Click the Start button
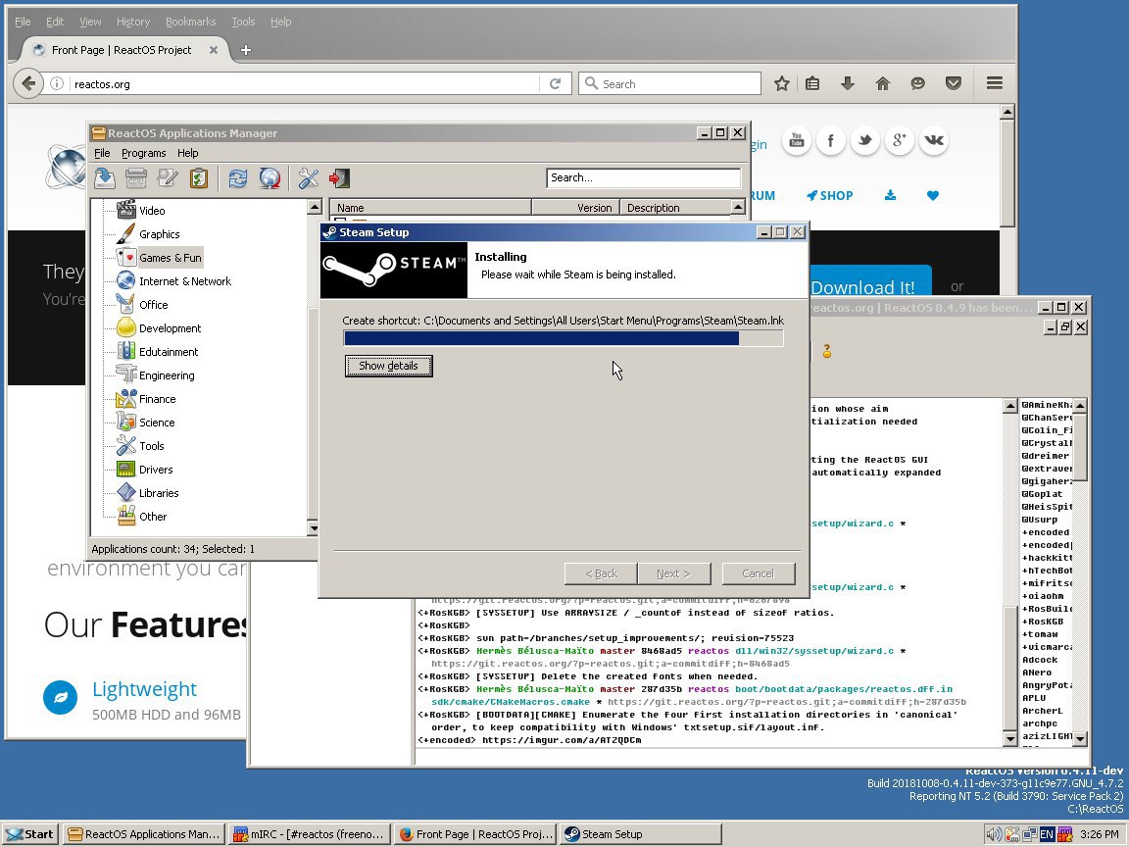The height and width of the screenshot is (847, 1129). (x=29, y=834)
